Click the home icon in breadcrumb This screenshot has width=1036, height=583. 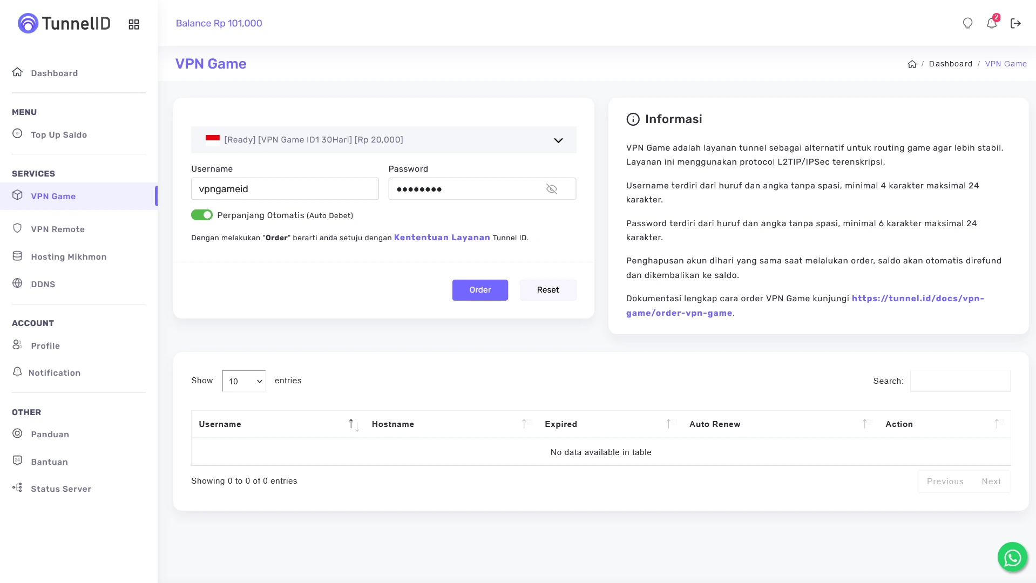(x=912, y=64)
